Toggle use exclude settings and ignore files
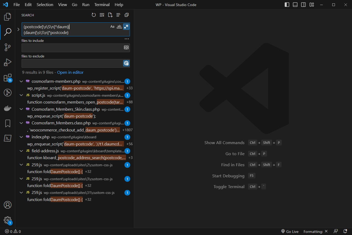The image size is (352, 235). pos(126,63)
